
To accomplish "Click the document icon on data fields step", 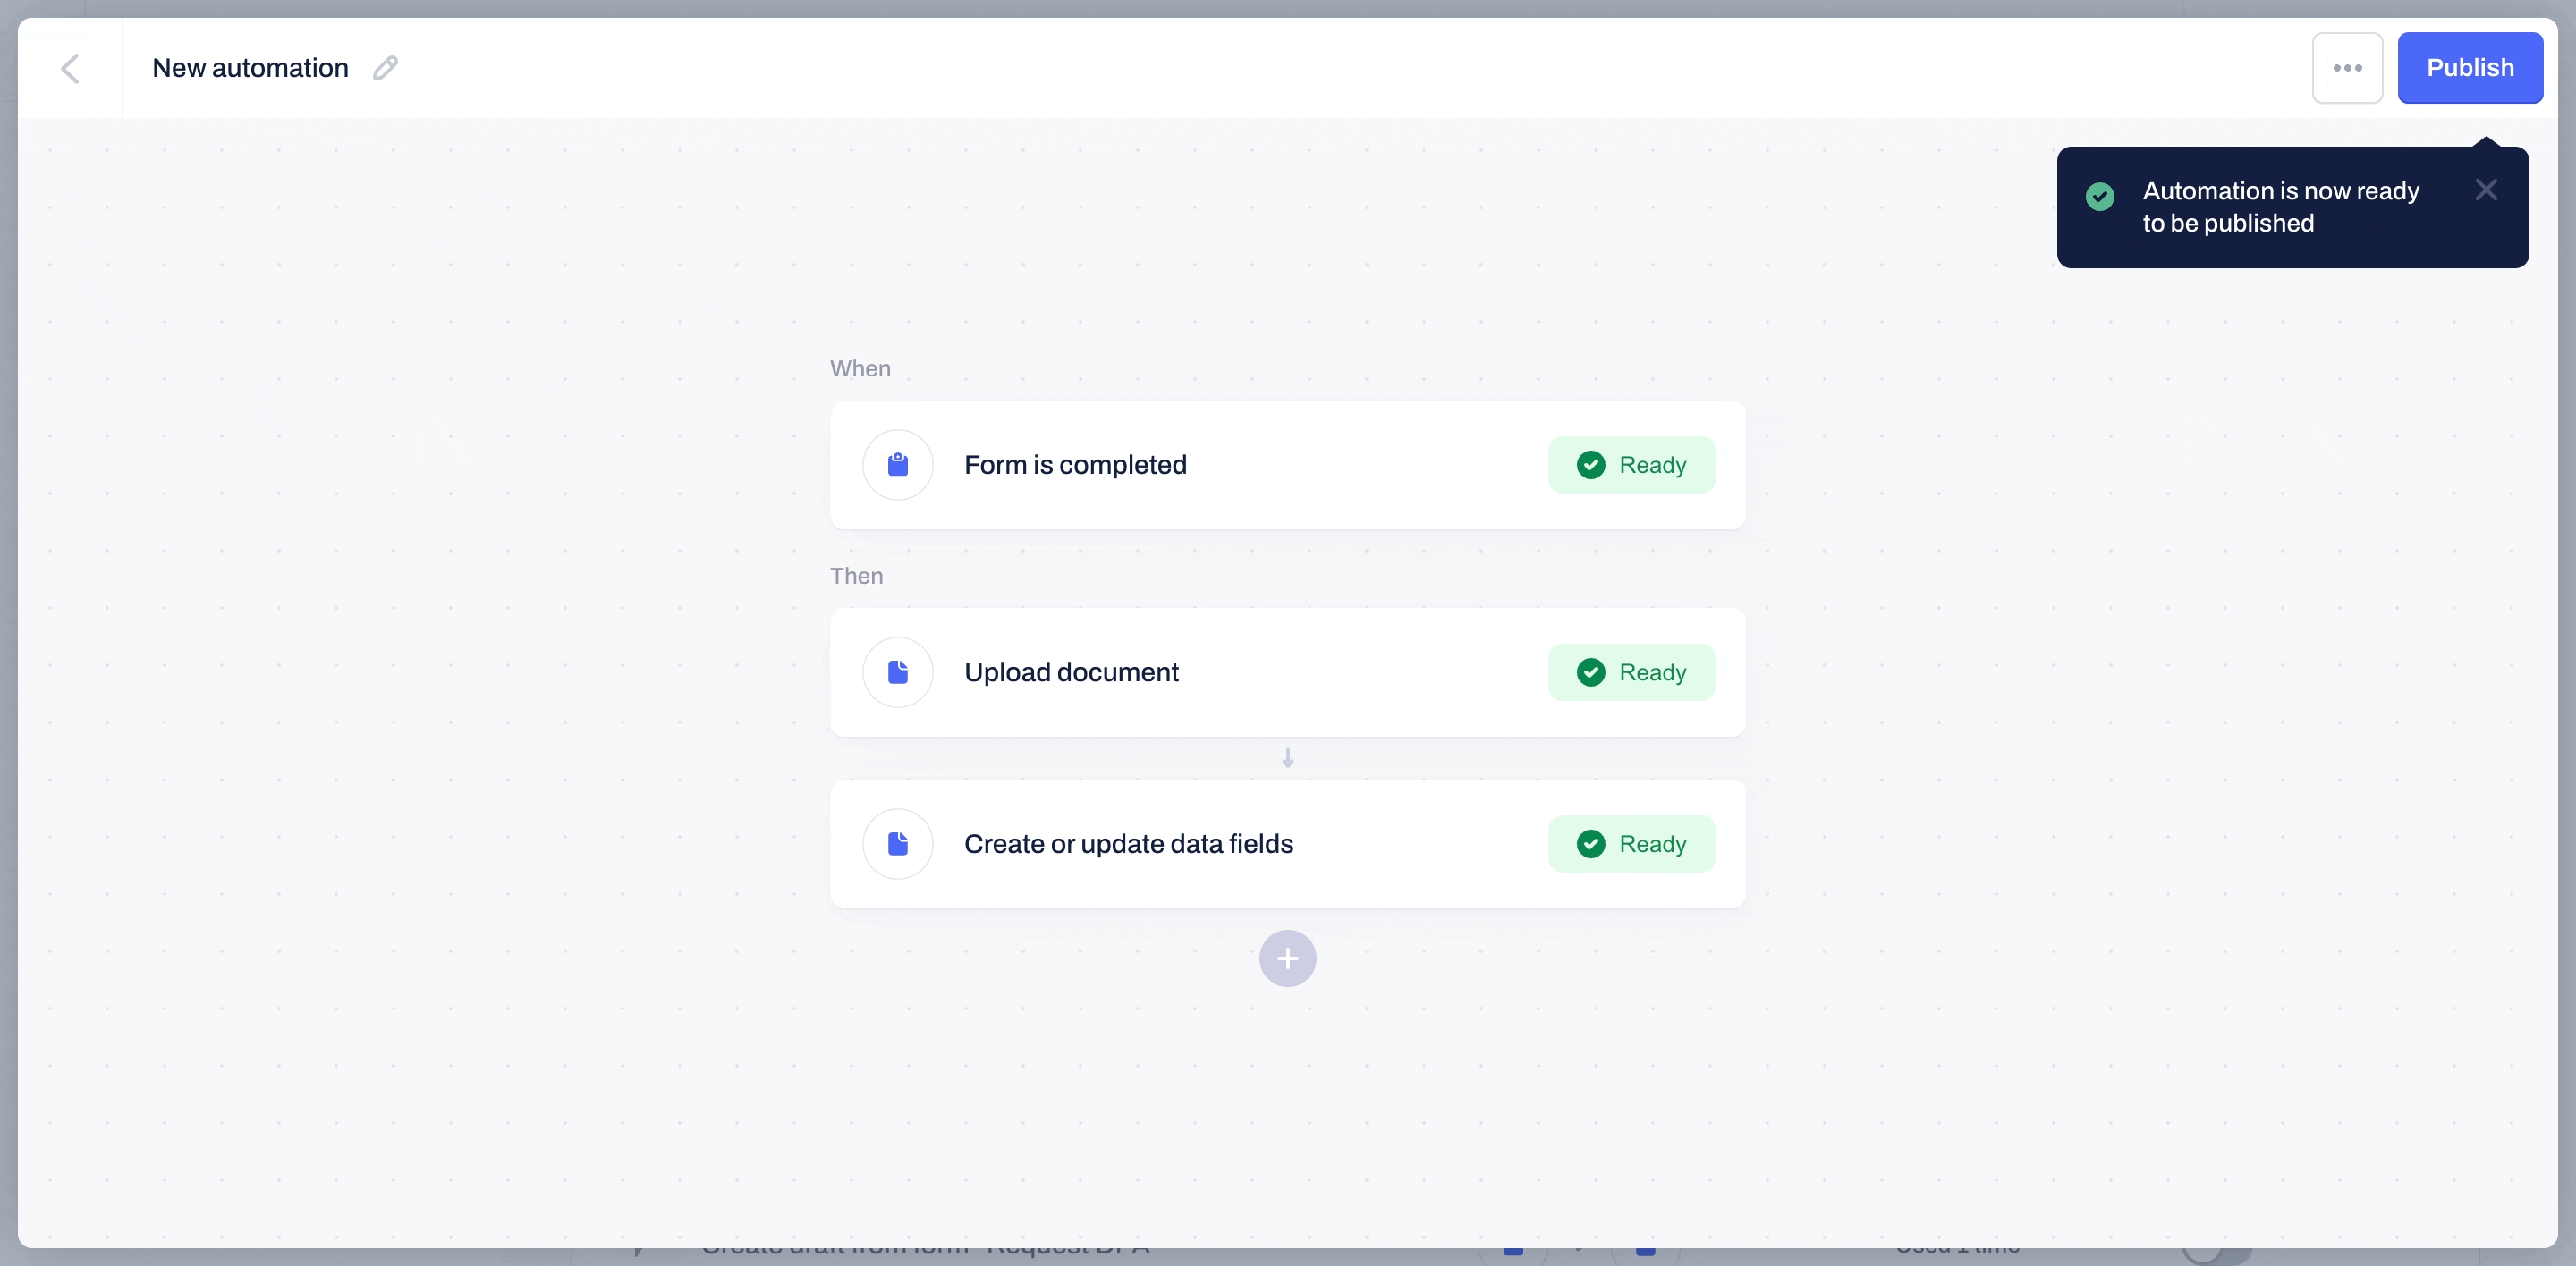I will tap(899, 842).
